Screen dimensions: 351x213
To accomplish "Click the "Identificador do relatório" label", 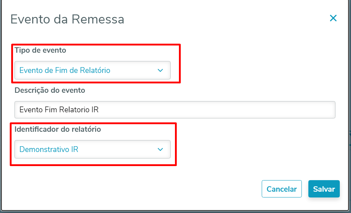I will (x=58, y=129).
